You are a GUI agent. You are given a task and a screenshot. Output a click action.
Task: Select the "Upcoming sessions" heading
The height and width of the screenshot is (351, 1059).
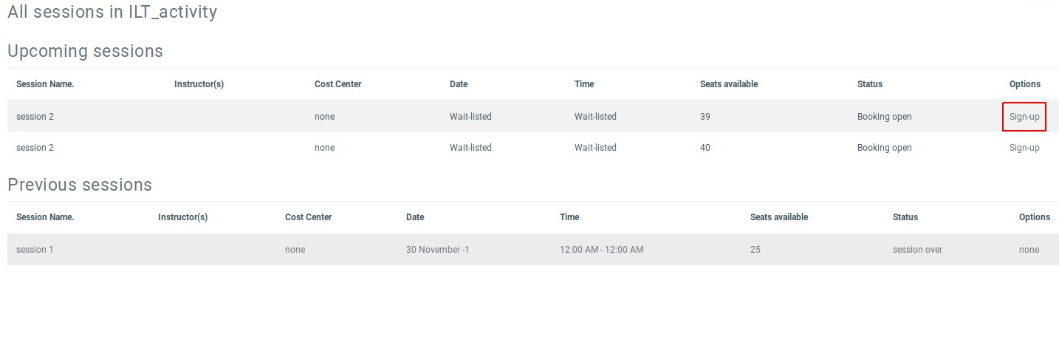tap(85, 51)
